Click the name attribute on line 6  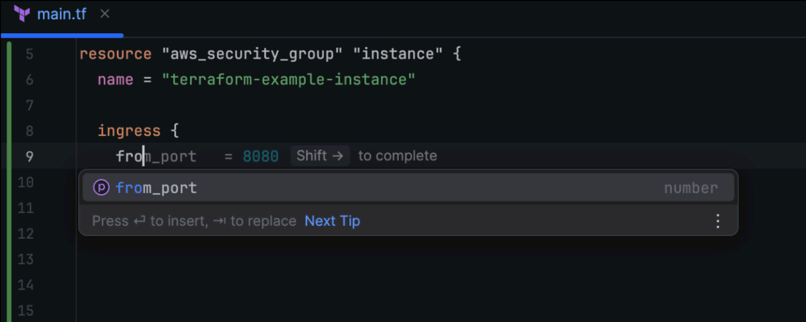(116, 80)
